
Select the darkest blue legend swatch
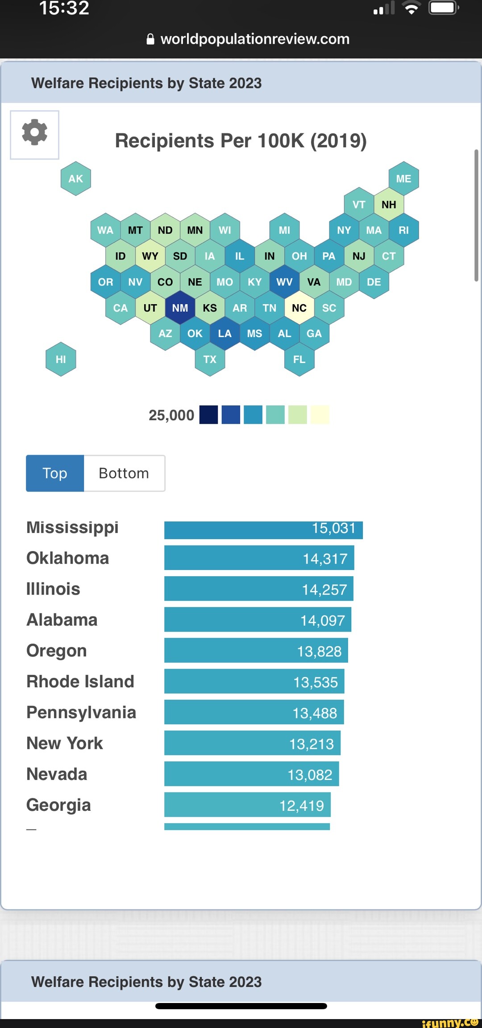pos(208,414)
